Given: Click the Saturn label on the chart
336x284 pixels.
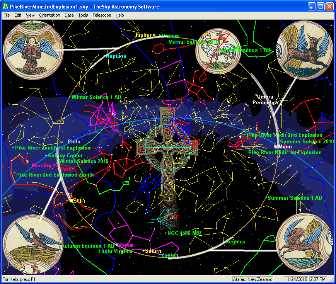Looking at the screenshot, I should 153,251.
